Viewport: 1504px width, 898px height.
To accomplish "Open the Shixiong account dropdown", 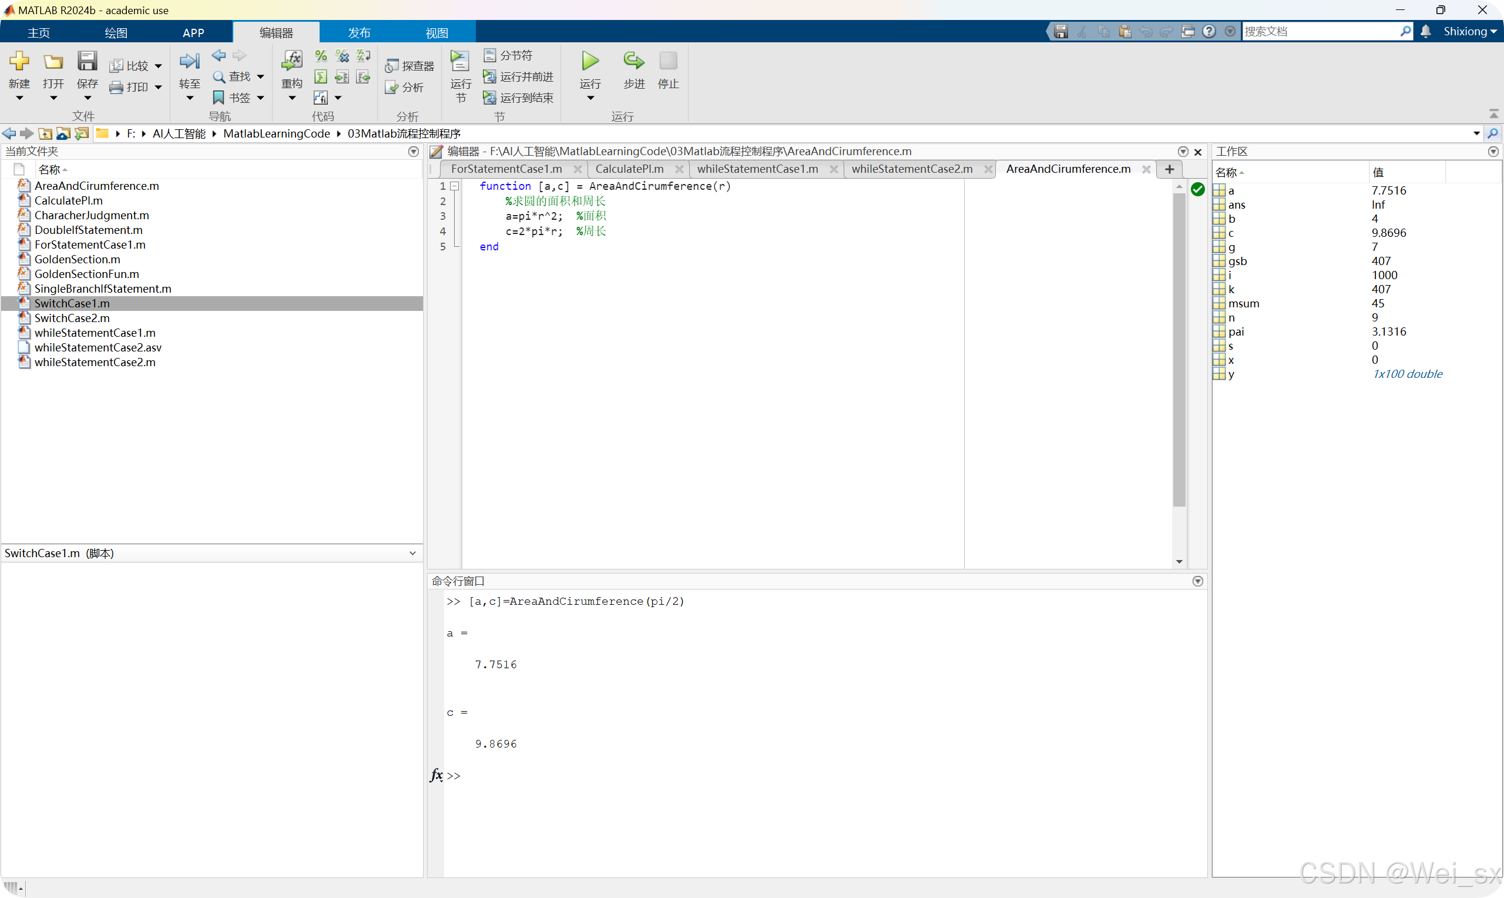I will click(x=1469, y=32).
